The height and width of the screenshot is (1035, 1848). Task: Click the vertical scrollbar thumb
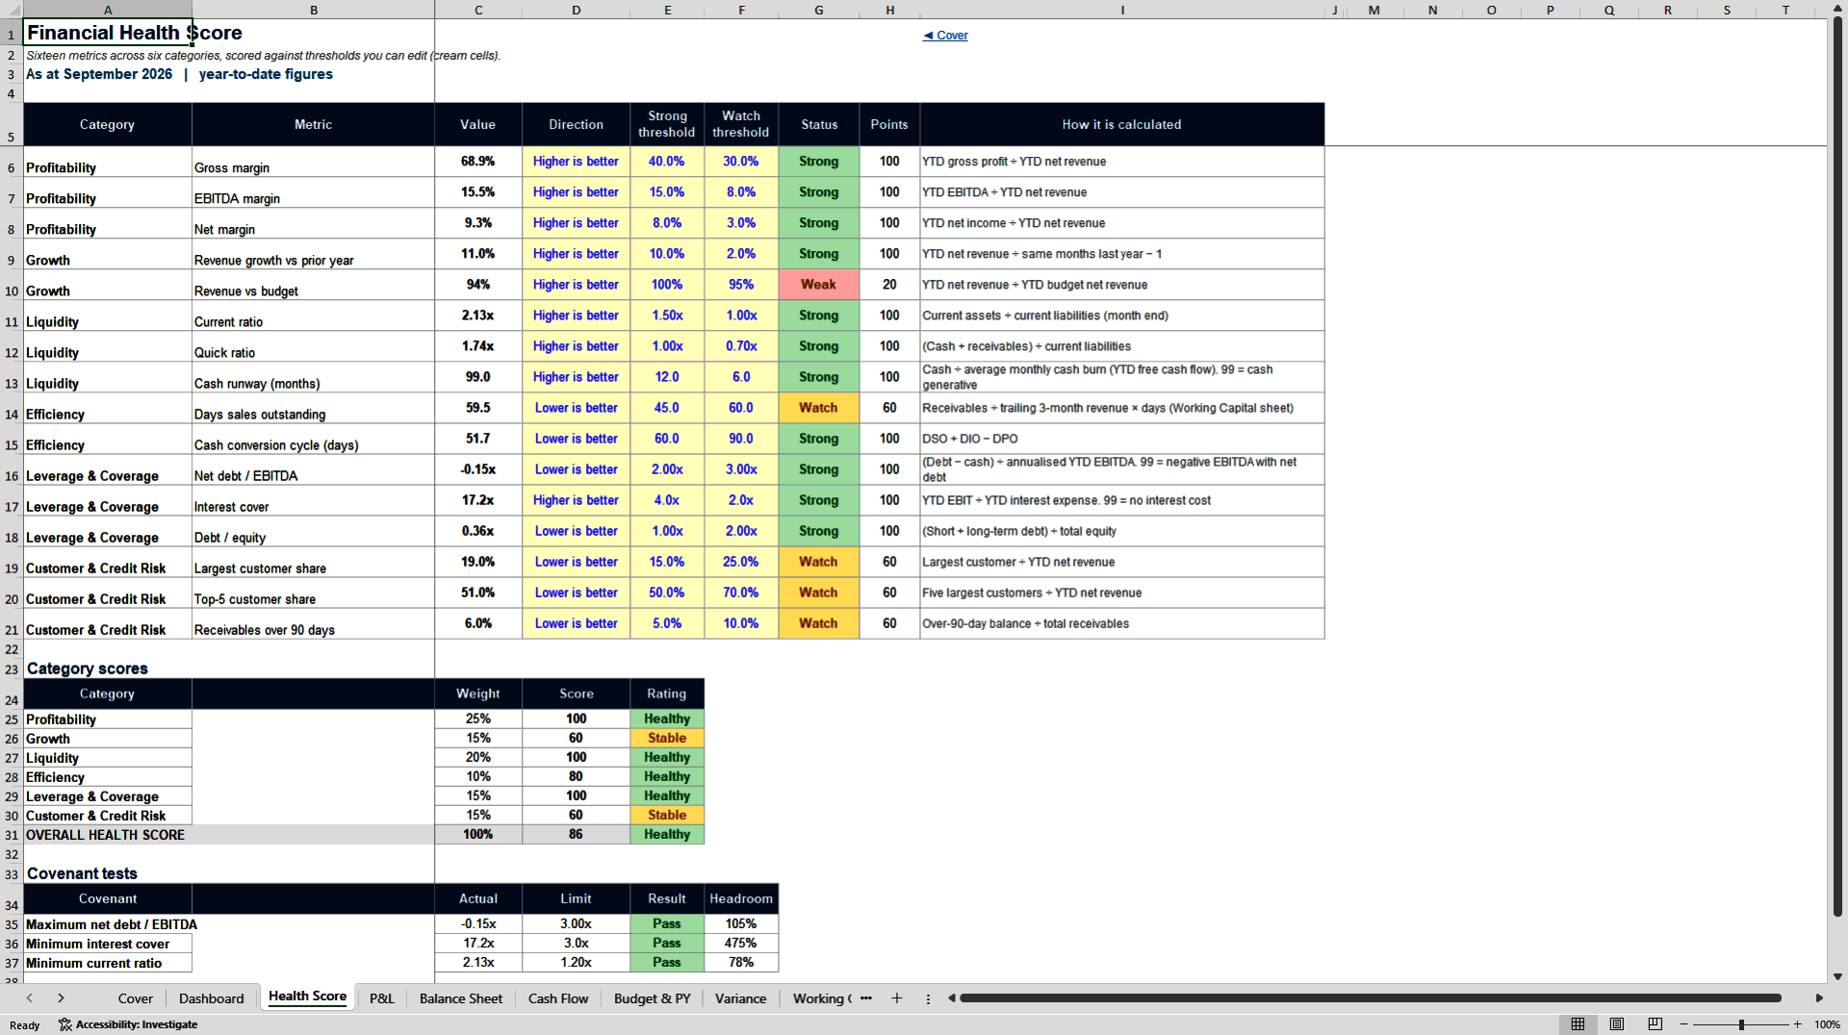pos(1837,467)
